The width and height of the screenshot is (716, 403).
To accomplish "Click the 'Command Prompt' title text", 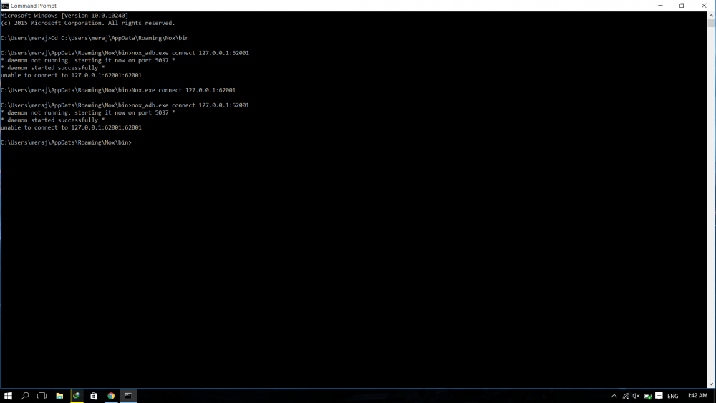I will click(x=34, y=6).
